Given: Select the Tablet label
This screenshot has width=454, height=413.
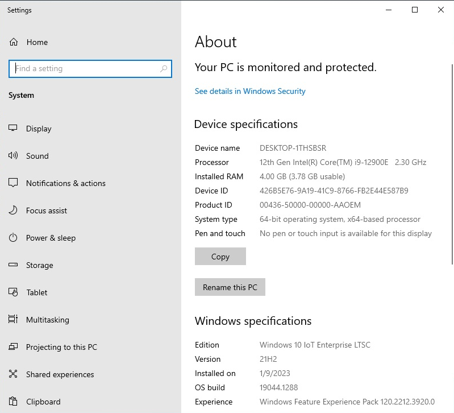Looking at the screenshot, I should (37, 292).
